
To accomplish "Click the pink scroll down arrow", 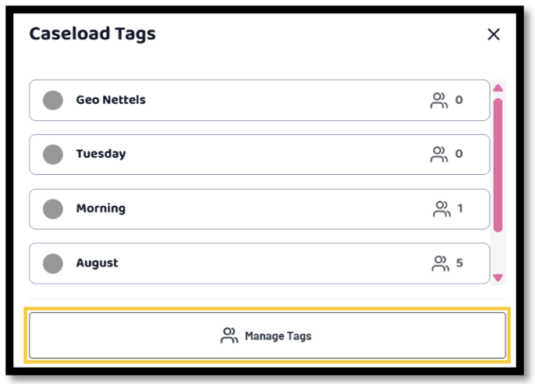I will 498,278.
